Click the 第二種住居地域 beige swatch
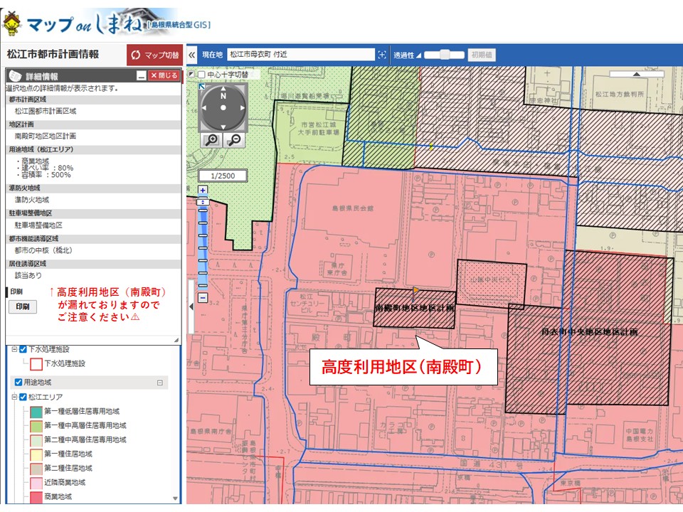This screenshot has width=683, height=512. click(36, 469)
